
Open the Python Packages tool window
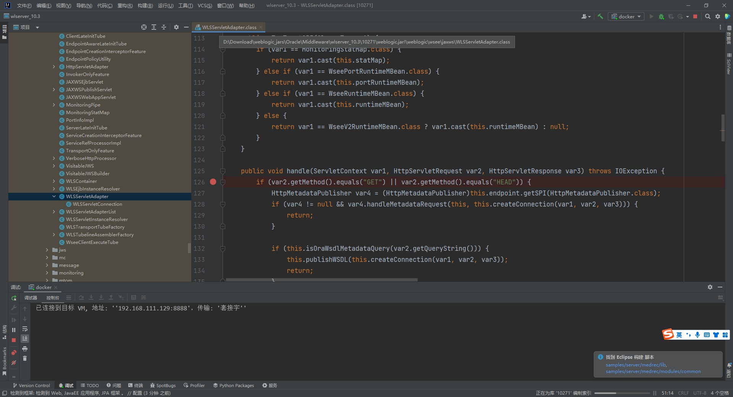coord(233,386)
